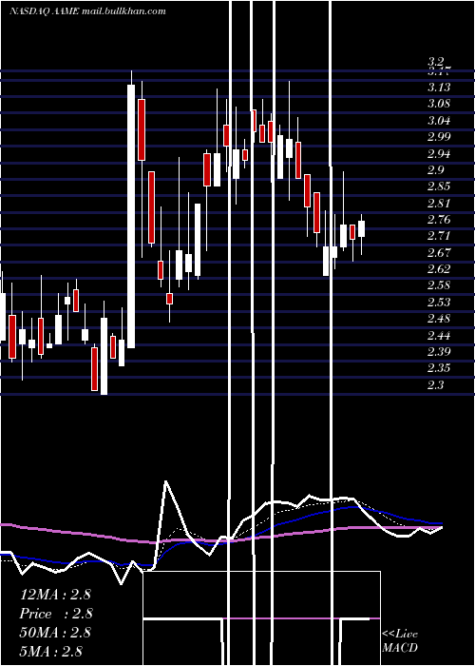Click the 12MA : 2.8 legend value
The width and height of the screenshot is (475, 666).
(55, 595)
